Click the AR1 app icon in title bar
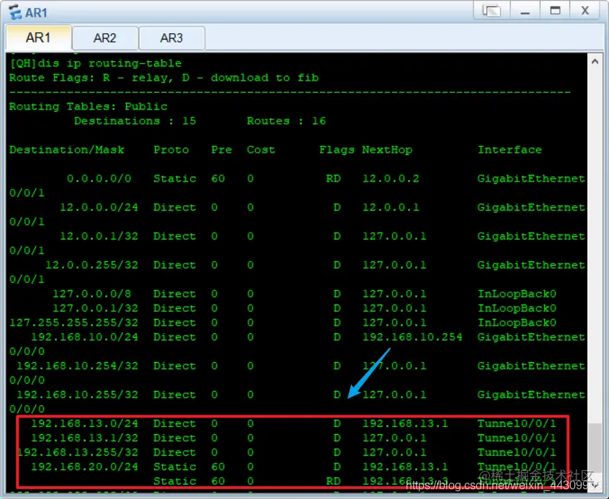The width and height of the screenshot is (609, 499). click(15, 12)
